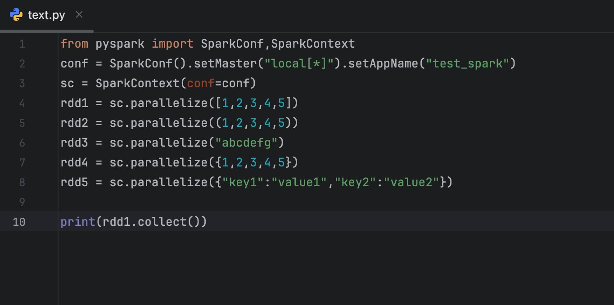Click the string "value1" on line 8

[299, 182]
